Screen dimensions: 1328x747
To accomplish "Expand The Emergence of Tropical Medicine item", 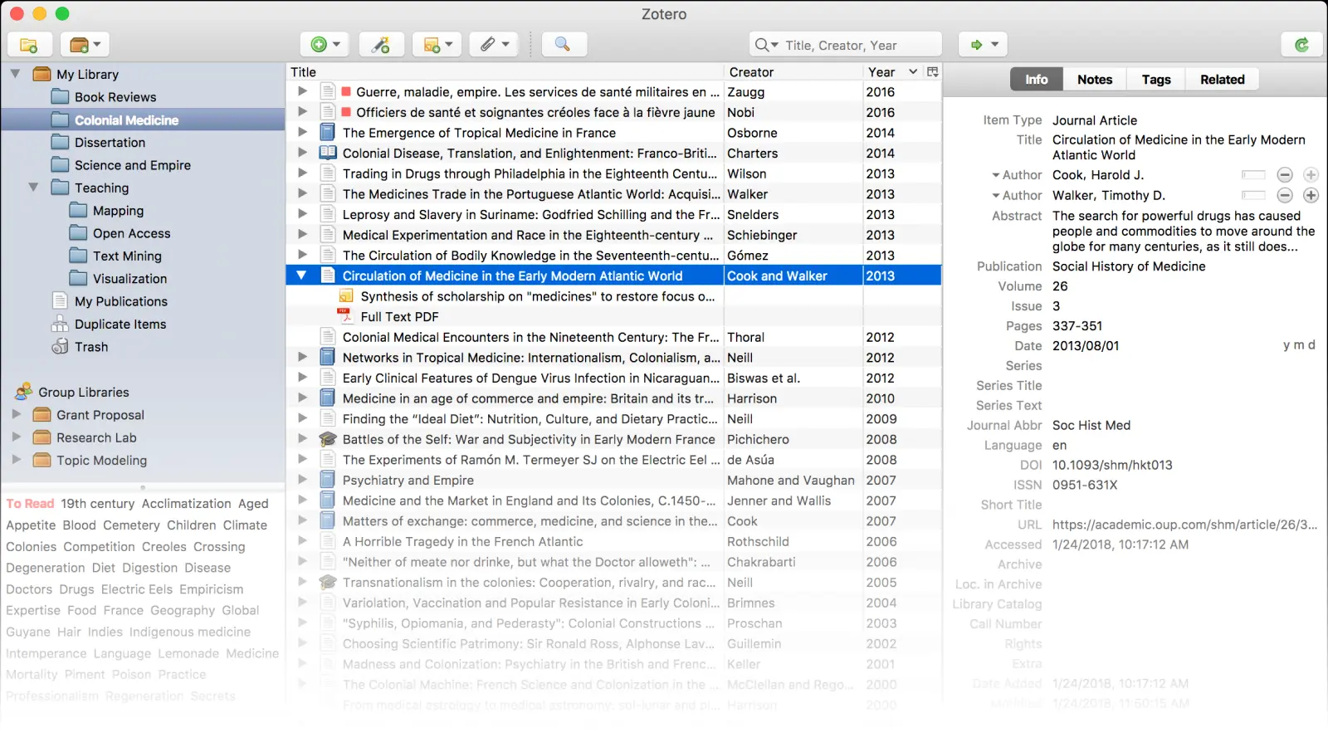I will point(302,132).
